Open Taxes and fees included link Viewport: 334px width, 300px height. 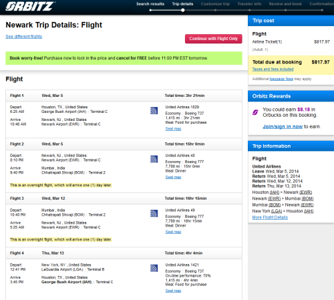(x=273, y=69)
